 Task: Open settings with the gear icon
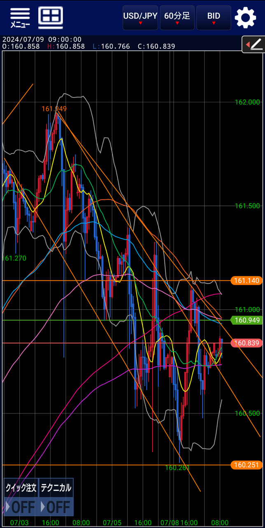tap(245, 17)
